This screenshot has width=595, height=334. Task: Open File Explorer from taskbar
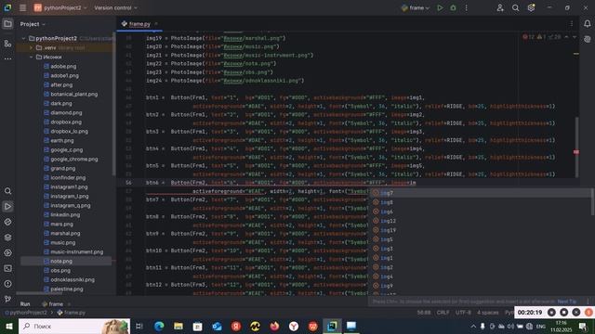[178, 326]
